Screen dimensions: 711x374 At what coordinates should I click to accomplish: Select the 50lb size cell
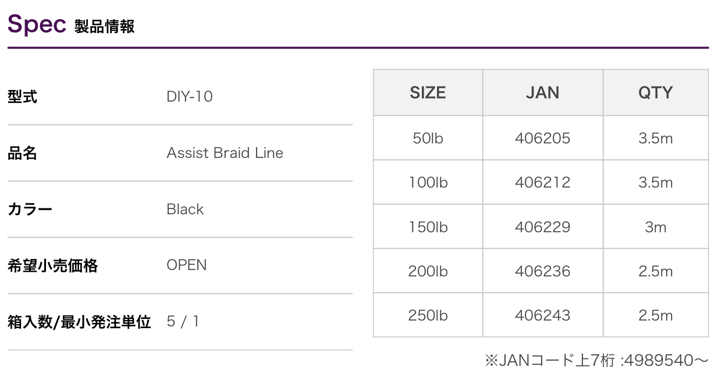point(428,138)
